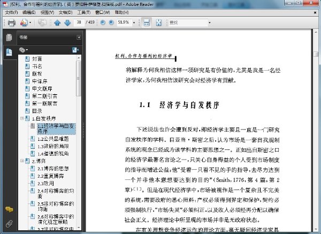This screenshot has height=234, width=321.
Task: Click bookmark icon beside 2.3效用
Action: (32, 183)
